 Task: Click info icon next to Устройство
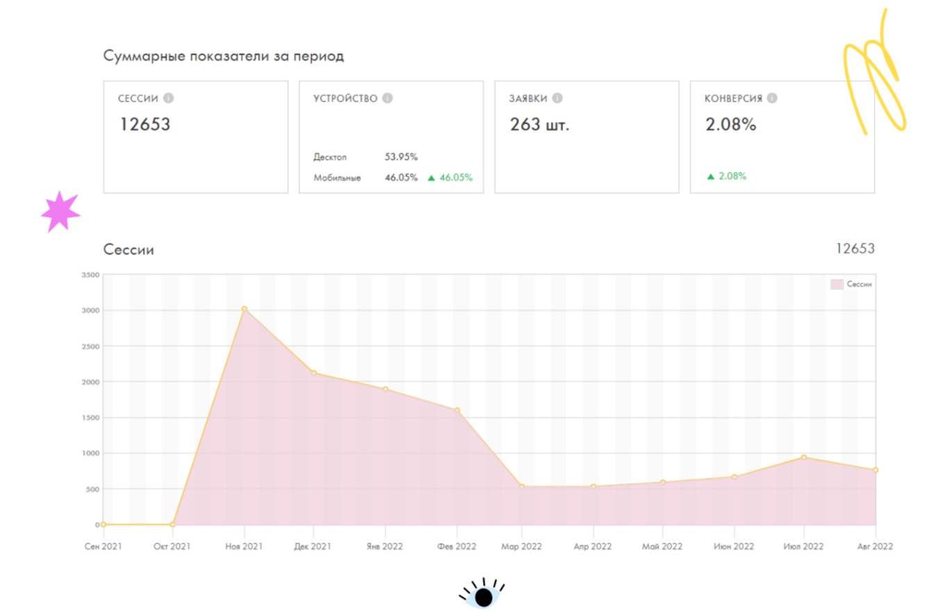388,99
